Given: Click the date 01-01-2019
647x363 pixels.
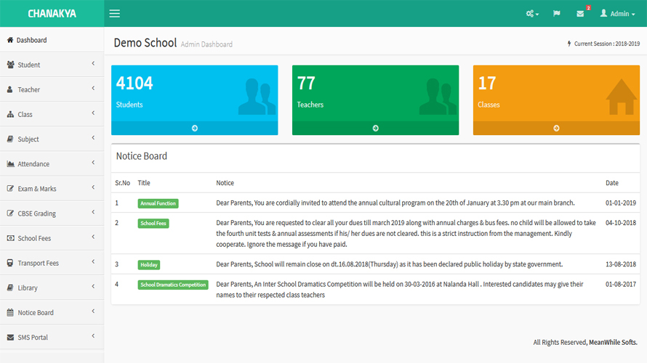Looking at the screenshot, I should click(621, 203).
